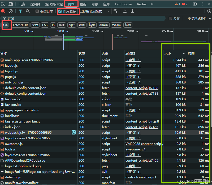Viewport: 212px width, 185px height.
Task: Toggle device toolbar icon
Action: [11, 4]
